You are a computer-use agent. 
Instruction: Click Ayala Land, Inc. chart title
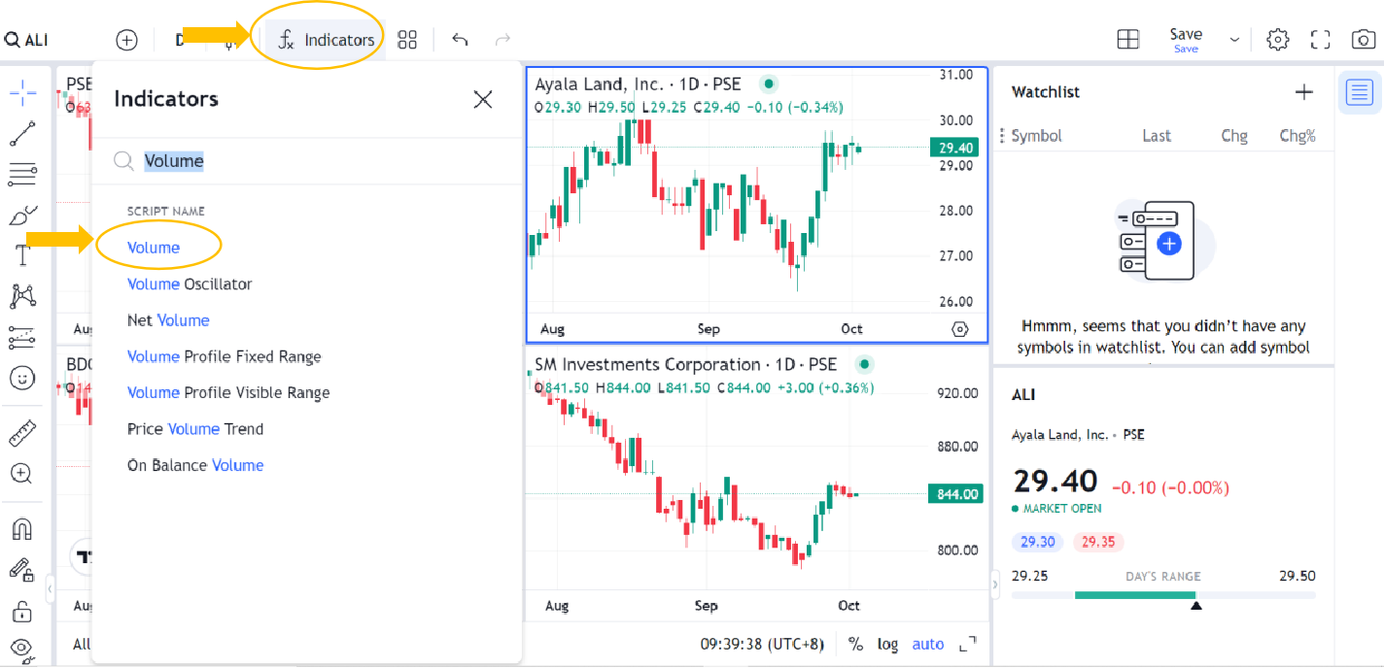(638, 84)
